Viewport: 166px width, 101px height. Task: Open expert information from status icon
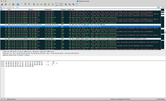pos(2,99)
